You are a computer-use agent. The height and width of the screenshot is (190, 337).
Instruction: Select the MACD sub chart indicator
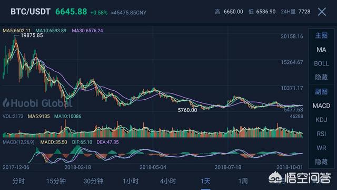click(x=321, y=106)
